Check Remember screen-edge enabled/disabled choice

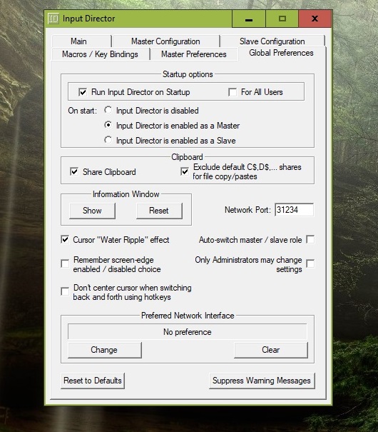point(65,263)
